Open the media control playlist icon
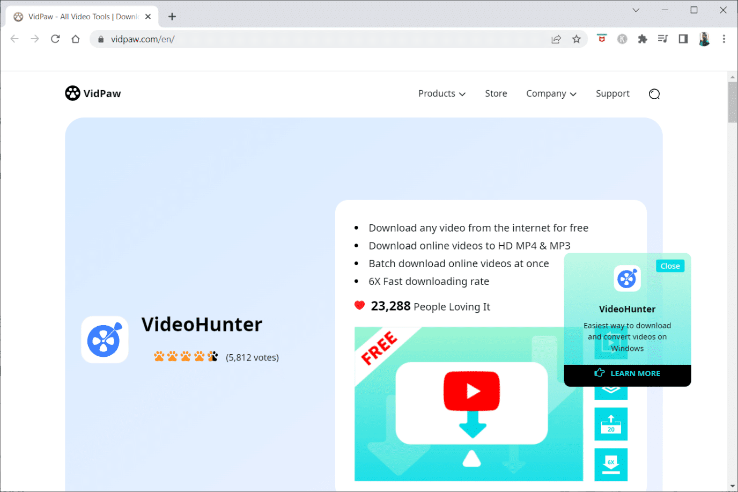 pyautogui.click(x=663, y=39)
